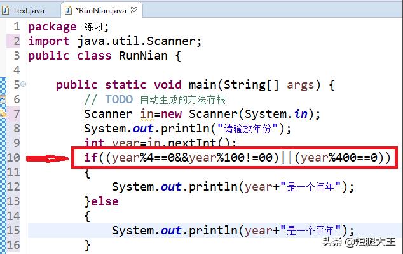Collapse the main method fold marker on line 5

point(24,84)
